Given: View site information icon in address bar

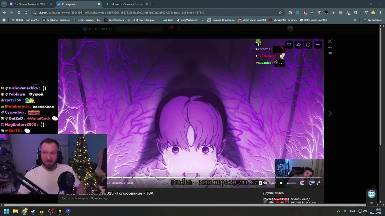Looking at the screenshot, I should (35, 13).
